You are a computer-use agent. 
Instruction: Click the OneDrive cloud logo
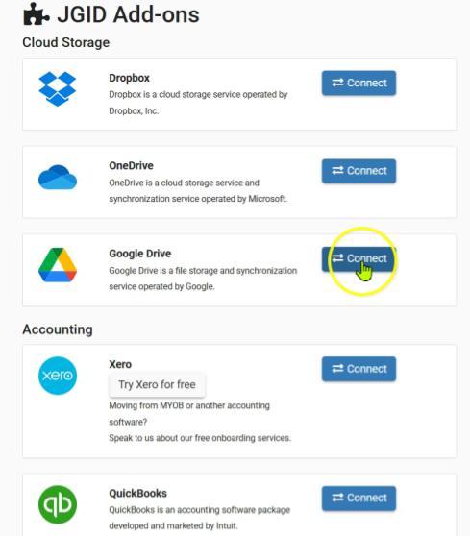[58, 177]
